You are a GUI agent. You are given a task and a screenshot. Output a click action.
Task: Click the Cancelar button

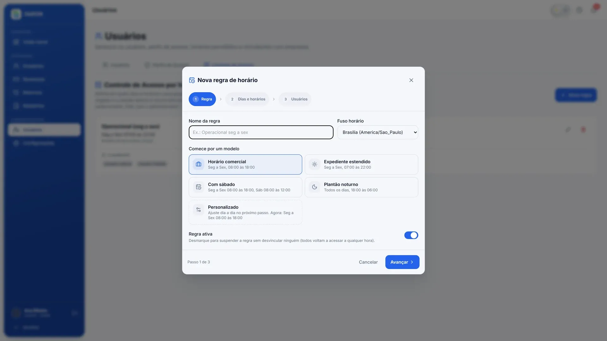tap(368, 262)
